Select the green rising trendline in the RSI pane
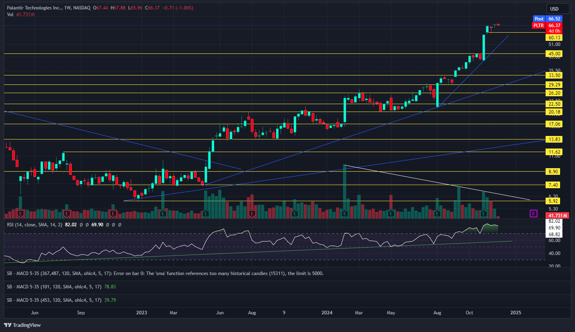The height and width of the screenshot is (332, 575). pyautogui.click(x=258, y=252)
